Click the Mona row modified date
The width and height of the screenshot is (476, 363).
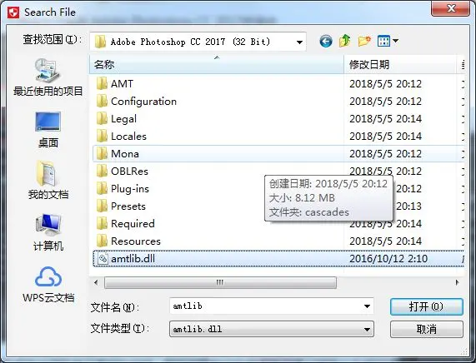385,154
